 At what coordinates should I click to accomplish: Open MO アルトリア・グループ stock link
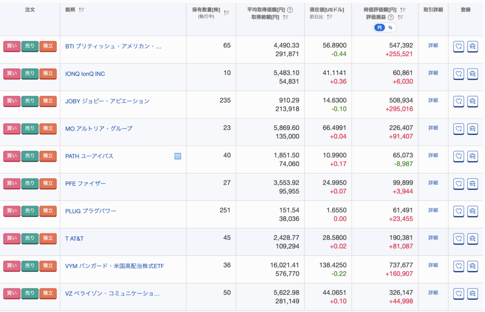[99, 129]
